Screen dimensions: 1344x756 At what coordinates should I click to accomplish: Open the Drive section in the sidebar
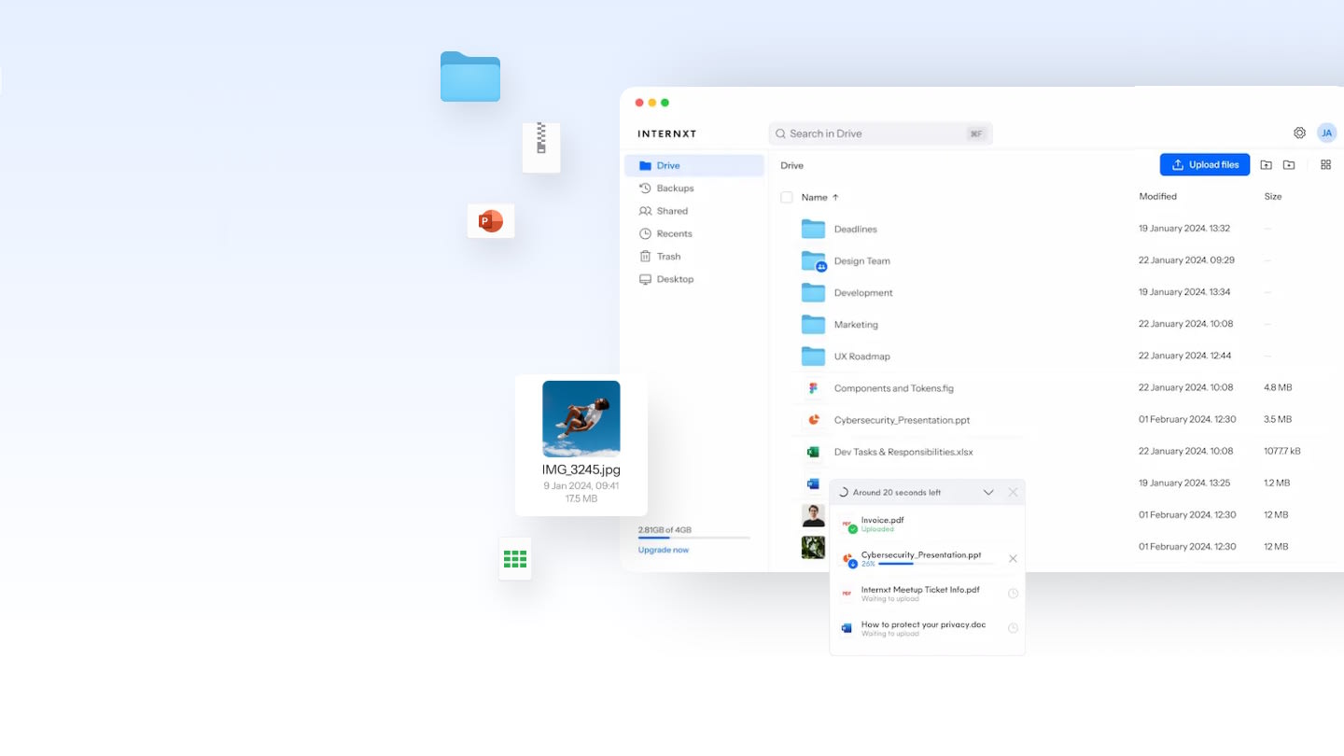[x=668, y=164]
